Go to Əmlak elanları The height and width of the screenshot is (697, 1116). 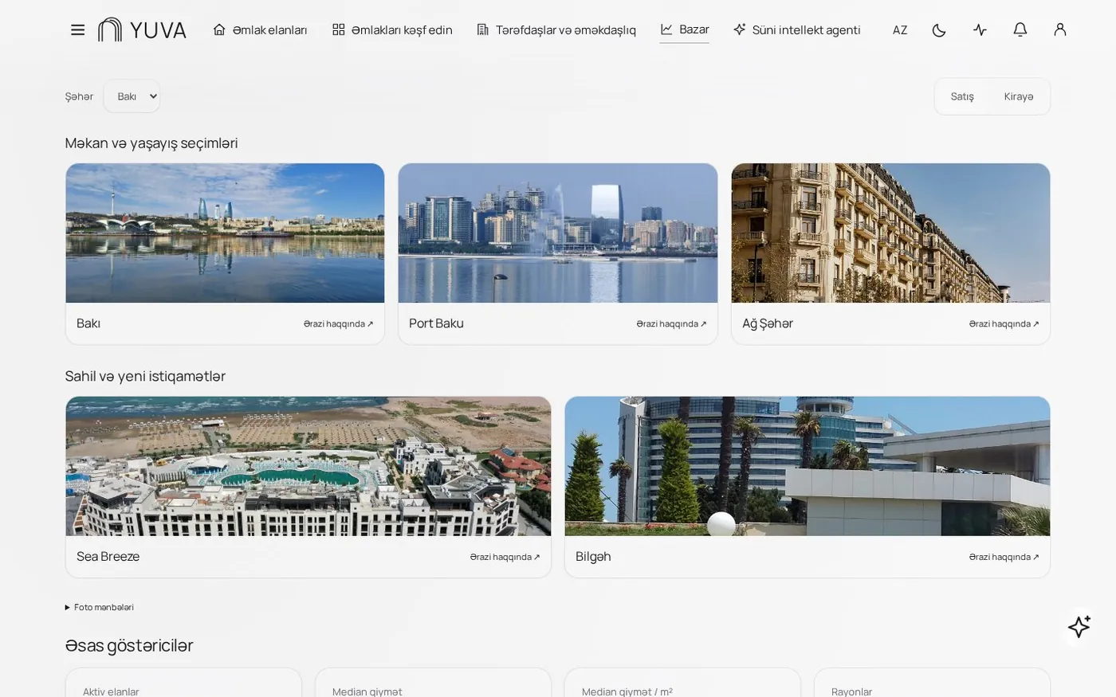point(260,29)
